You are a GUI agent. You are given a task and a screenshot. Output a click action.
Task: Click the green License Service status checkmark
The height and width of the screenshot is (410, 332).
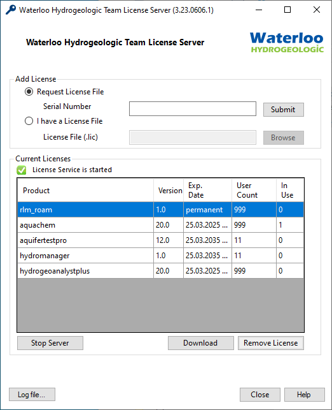click(x=22, y=170)
